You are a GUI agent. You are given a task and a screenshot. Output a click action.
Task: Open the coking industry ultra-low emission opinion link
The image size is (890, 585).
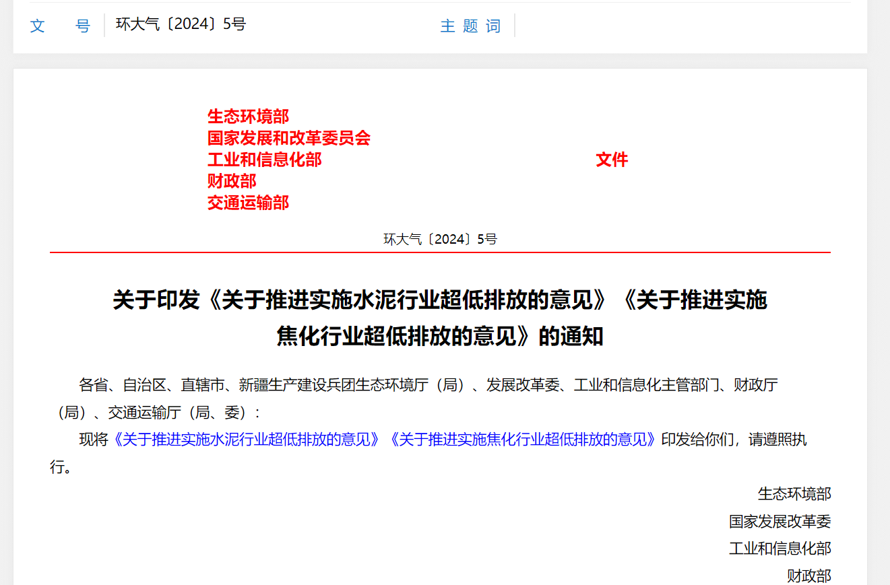tap(523, 440)
